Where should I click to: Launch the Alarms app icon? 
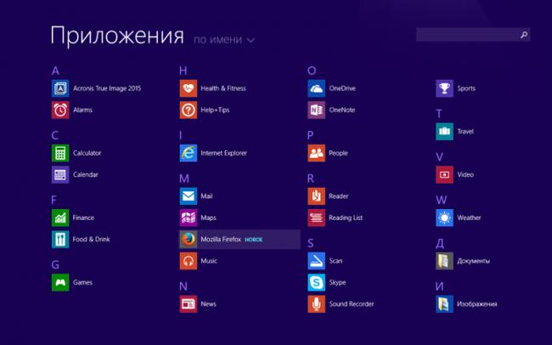[x=60, y=110]
